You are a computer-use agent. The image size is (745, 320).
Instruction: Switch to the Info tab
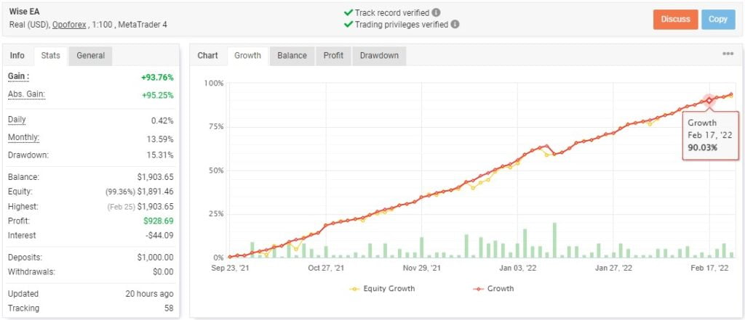coord(17,55)
